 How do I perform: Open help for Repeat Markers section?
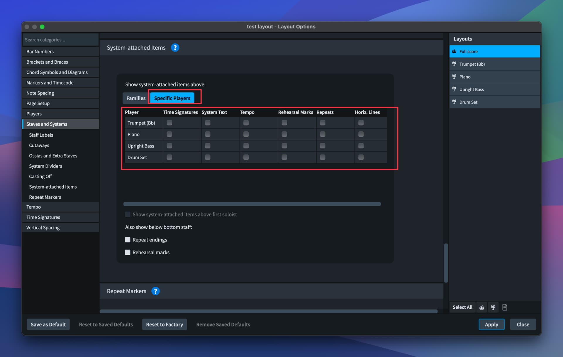point(155,291)
